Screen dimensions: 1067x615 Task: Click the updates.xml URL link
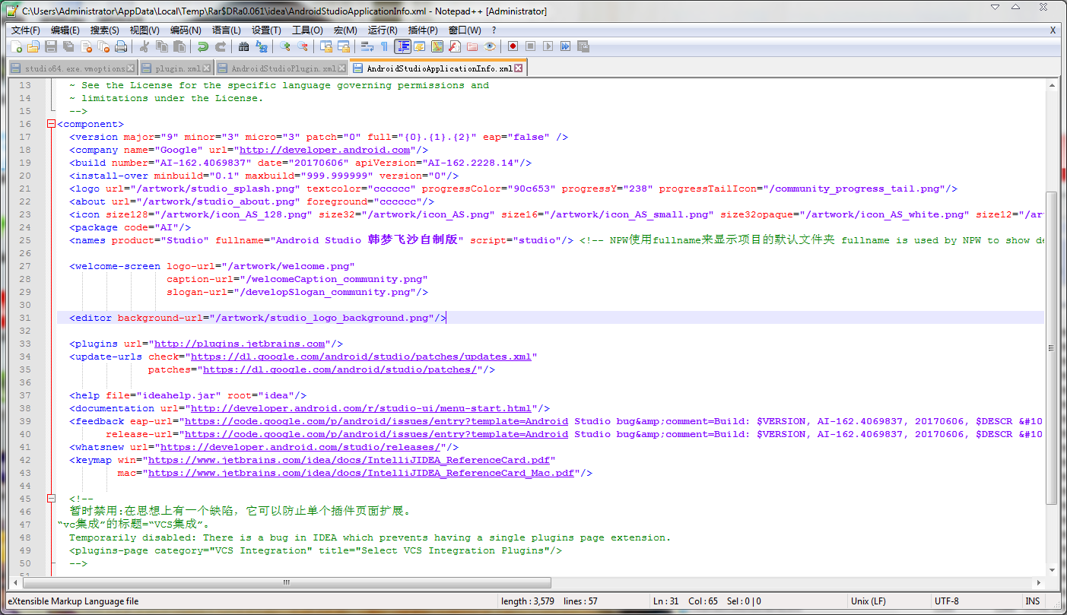(360, 357)
